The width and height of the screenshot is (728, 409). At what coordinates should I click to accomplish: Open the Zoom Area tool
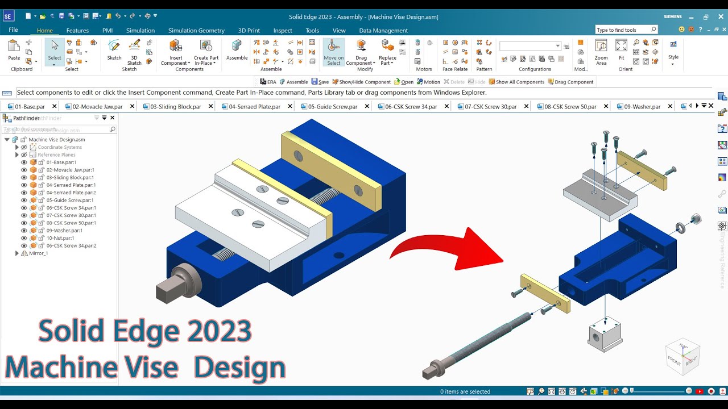coord(601,52)
